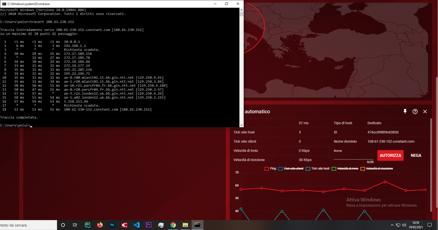Image resolution: width=438 pixels, height=230 pixels.
Task: Expand hidden system tray icons
Action: 392,225
